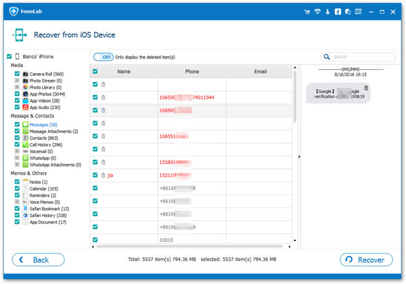
Task: Click the WhatsApp icon in sidebar
Action: [x=26, y=158]
